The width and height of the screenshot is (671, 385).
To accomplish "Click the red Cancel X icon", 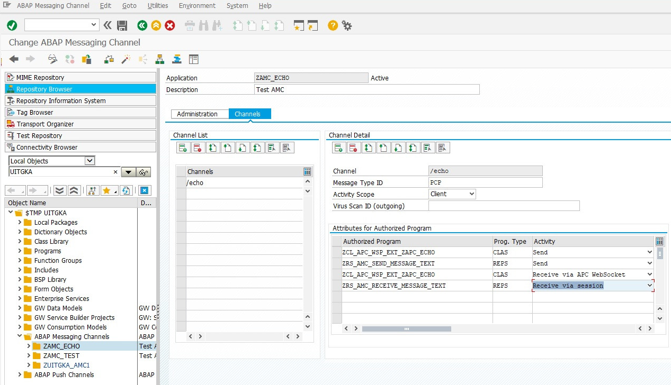I will point(170,25).
